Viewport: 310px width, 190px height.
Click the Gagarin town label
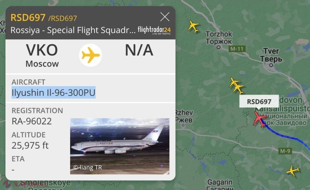(x=219, y=184)
